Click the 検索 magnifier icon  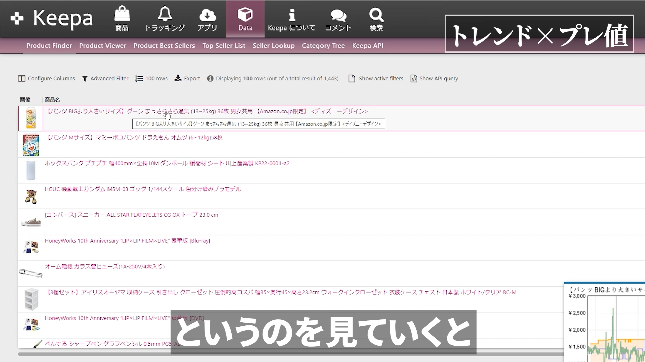tap(376, 15)
